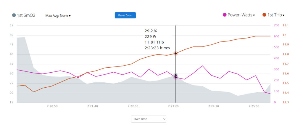Viewport: 303px width, 125px height.
Task: Click the 11.81 THb tooltip value
Action: tap(154, 42)
